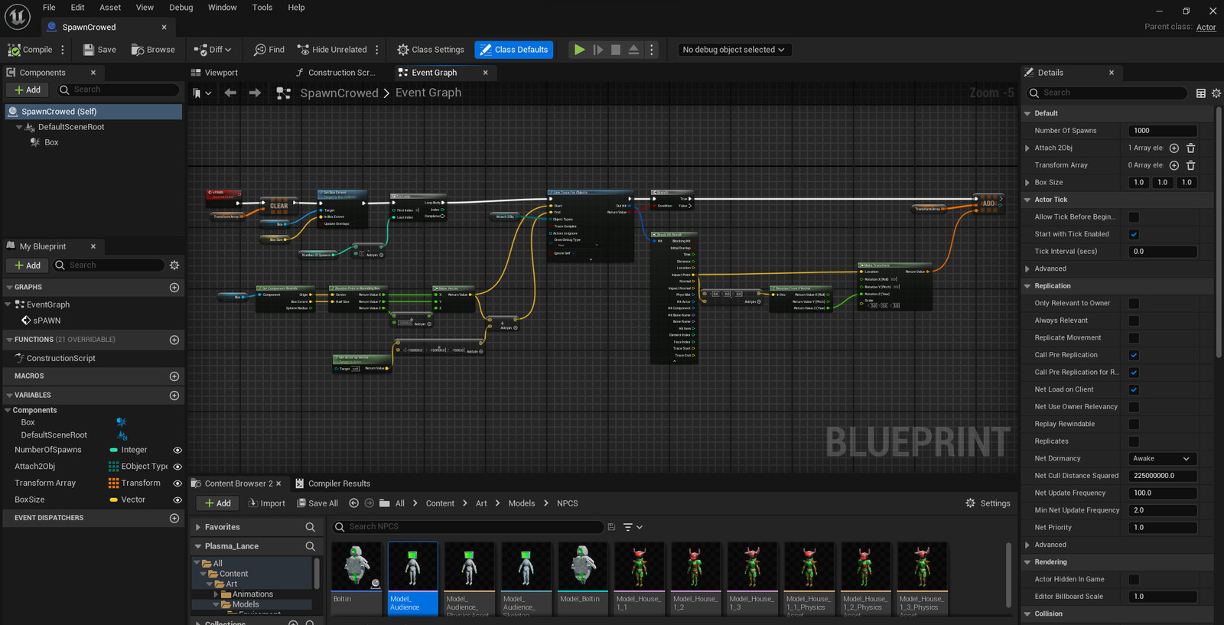Toggle Hide Unrelated nodes

click(x=332, y=50)
